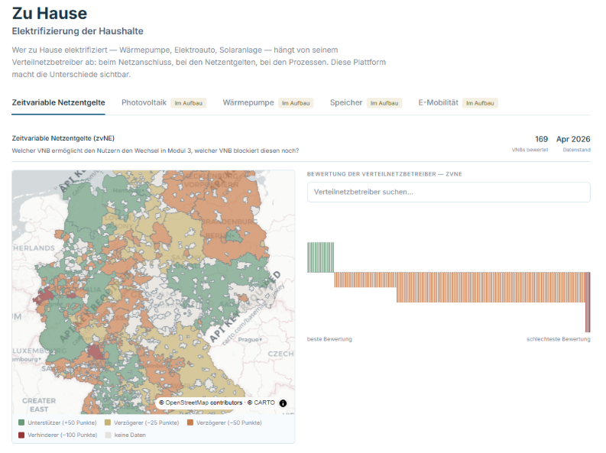This screenshot has height=453, width=606.
Task: Click the 'Im Aufbau' badge beside Photovoltaik
Action: (189, 103)
